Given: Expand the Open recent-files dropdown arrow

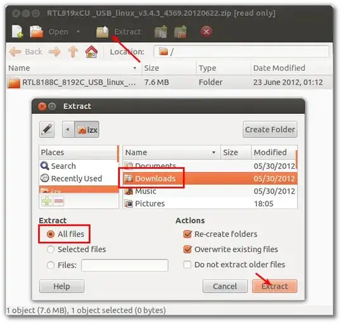Looking at the screenshot, I should [x=78, y=32].
